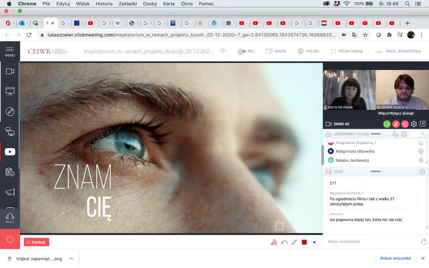The width and height of the screenshot is (429, 268).
Task: Open AV window settings gear
Action: tap(414, 124)
